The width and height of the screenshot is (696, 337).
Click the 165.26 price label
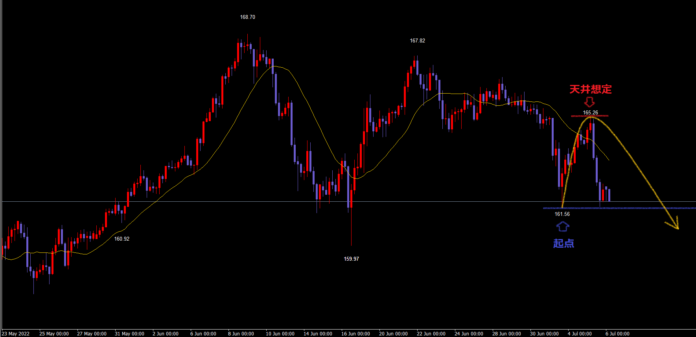click(x=590, y=112)
